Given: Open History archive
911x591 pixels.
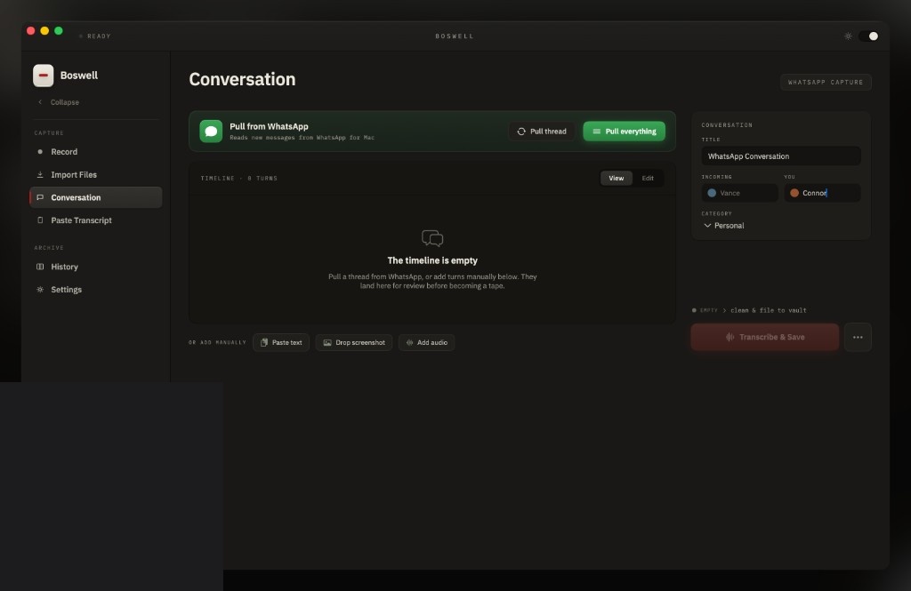Looking at the screenshot, I should tap(95, 267).
